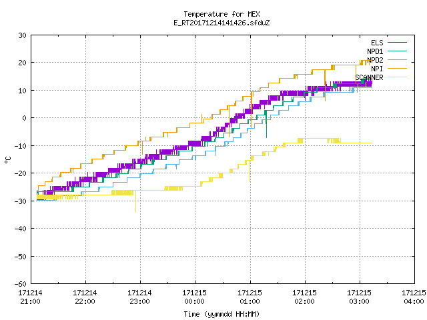Click the y-axis label 20
Viewport: 427px width, 320px height.
pos(22,63)
